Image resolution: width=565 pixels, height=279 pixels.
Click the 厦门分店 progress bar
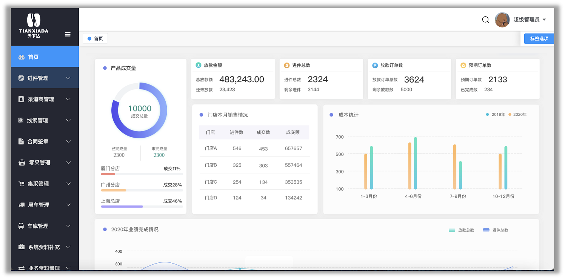pos(142,174)
